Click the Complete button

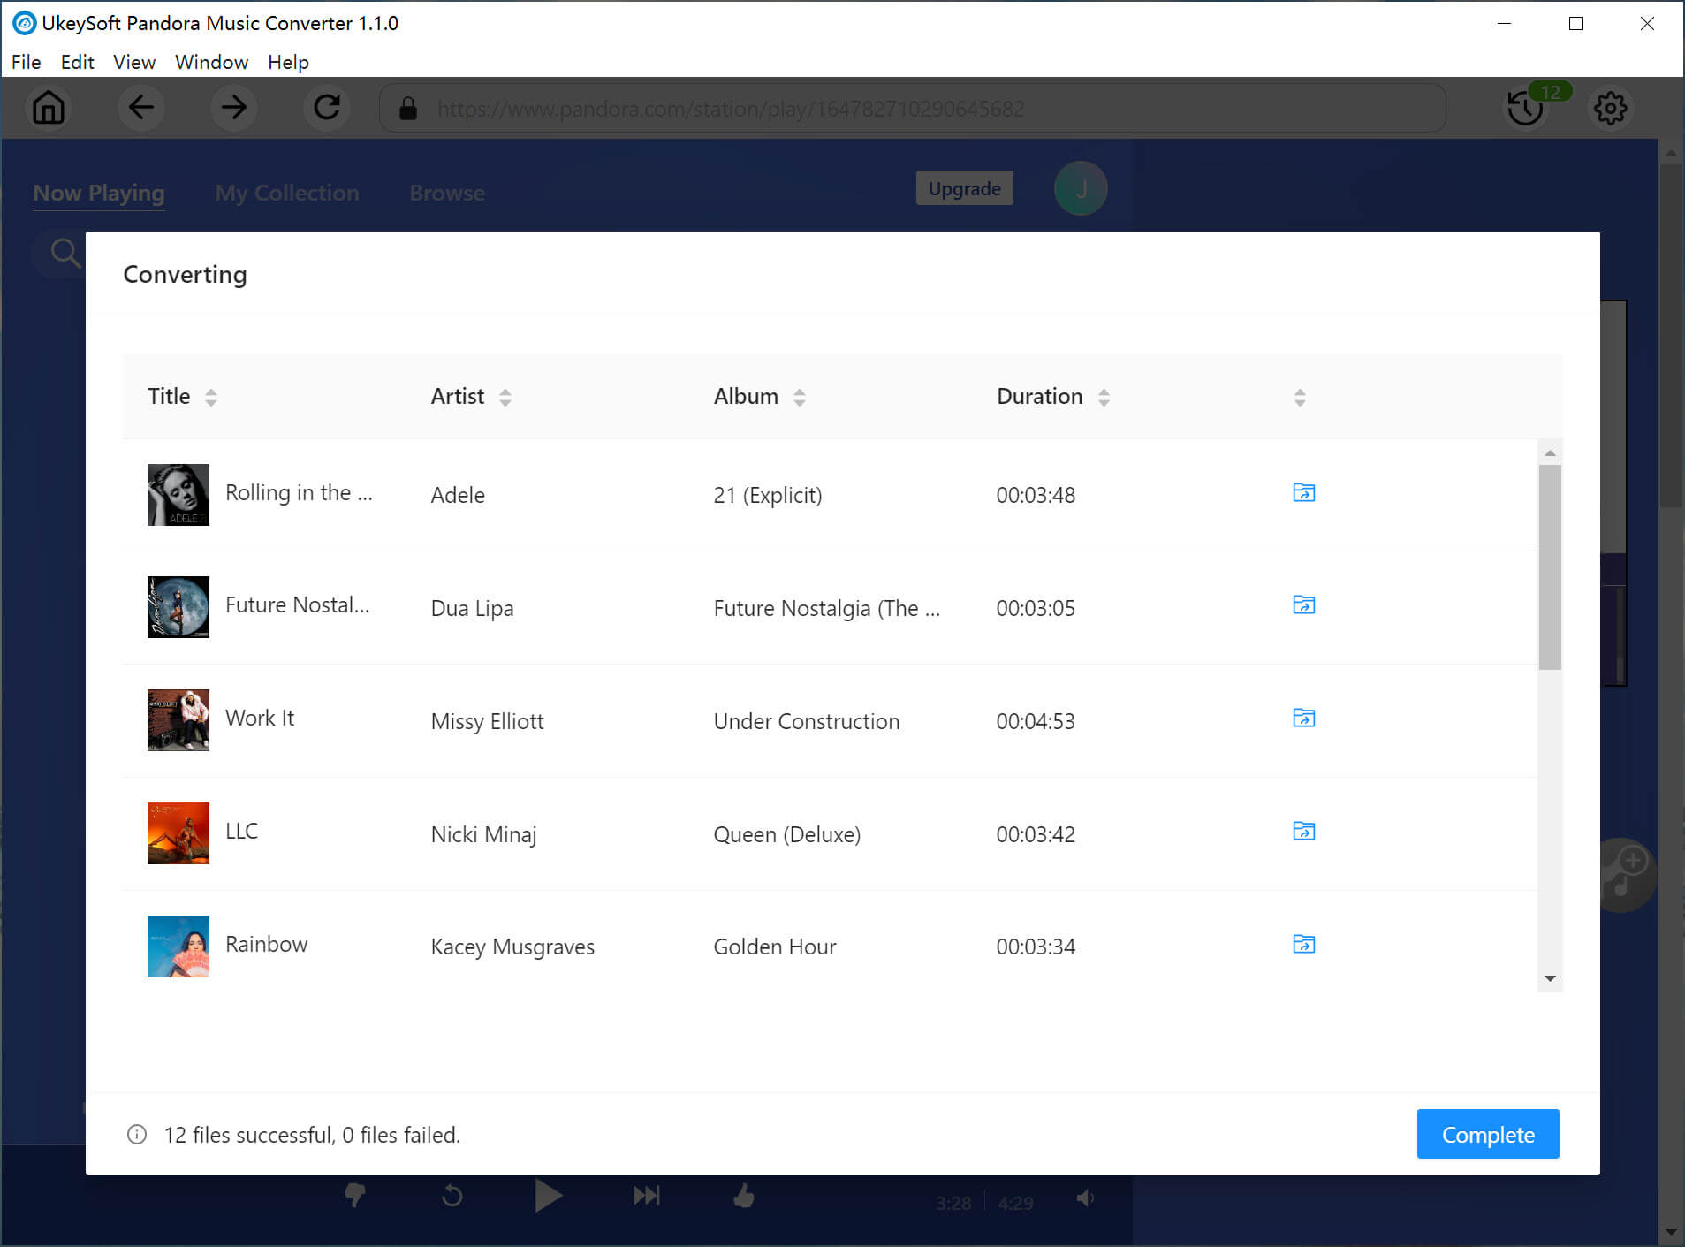coord(1487,1134)
